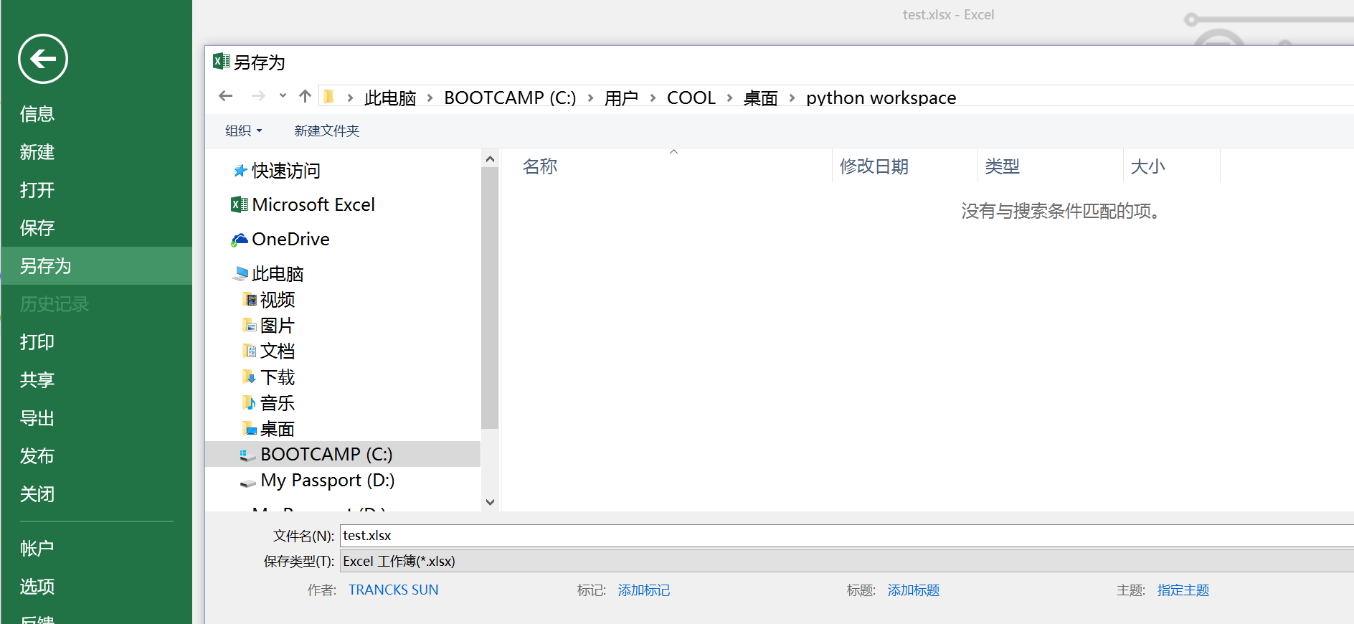
Task: Click the Microsoft Excel tree icon
Action: pos(240,205)
